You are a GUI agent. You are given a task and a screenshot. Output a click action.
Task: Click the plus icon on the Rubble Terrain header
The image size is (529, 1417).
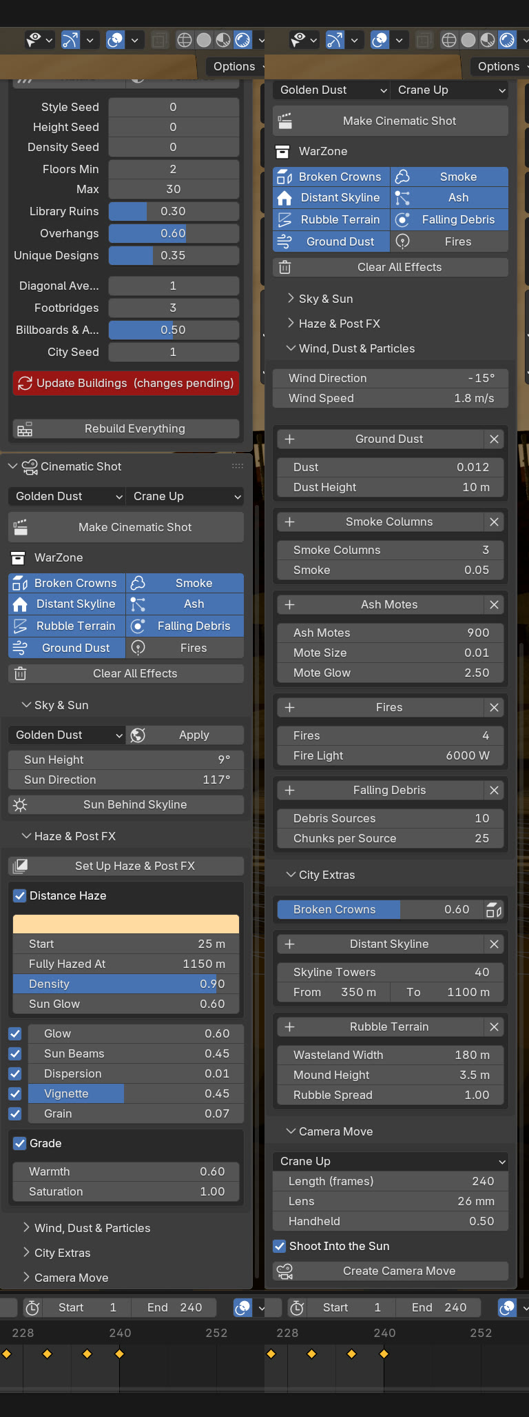[290, 1027]
